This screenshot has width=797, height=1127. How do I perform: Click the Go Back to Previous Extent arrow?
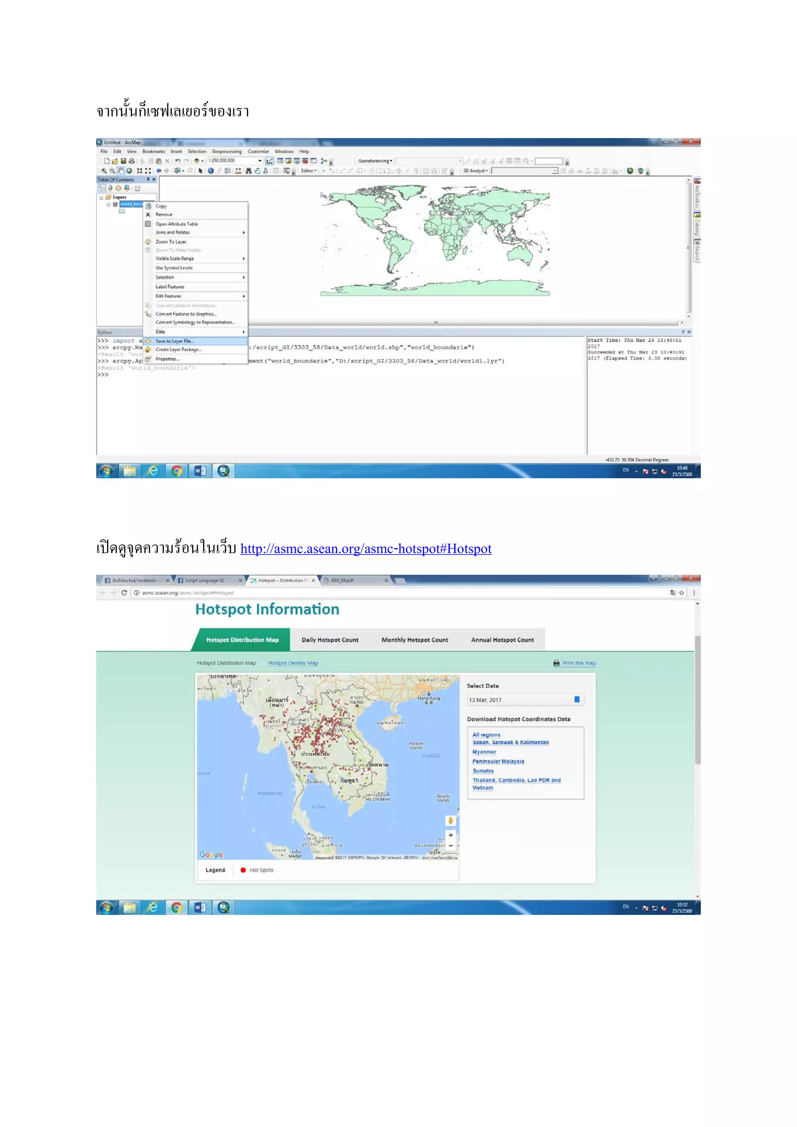coord(159,171)
